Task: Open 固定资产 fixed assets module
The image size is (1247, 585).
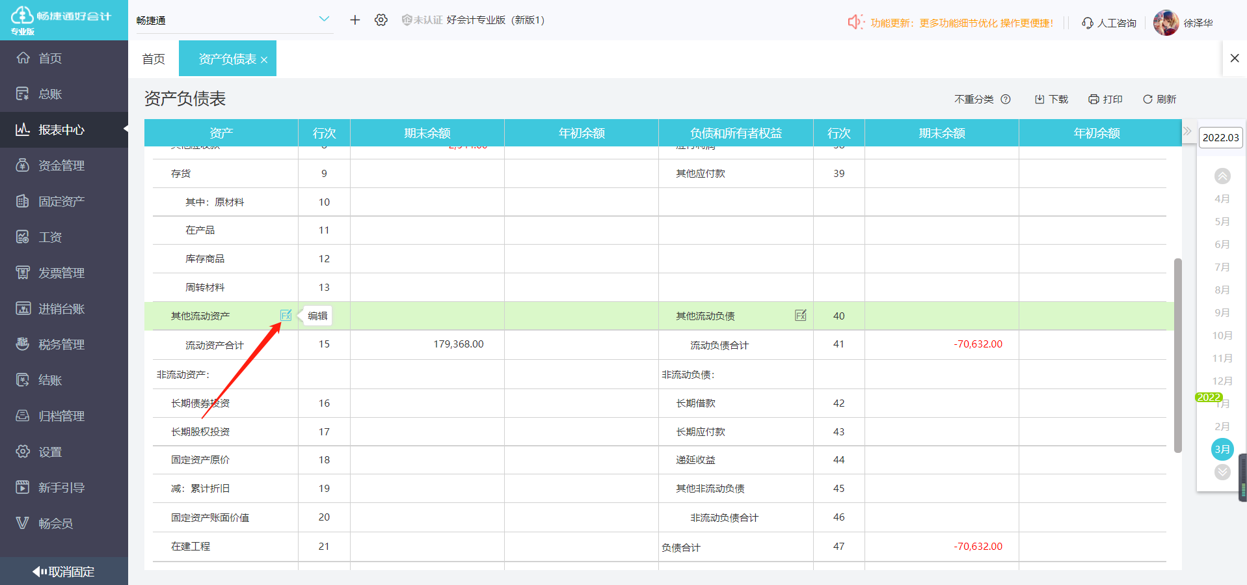Action: coord(64,201)
